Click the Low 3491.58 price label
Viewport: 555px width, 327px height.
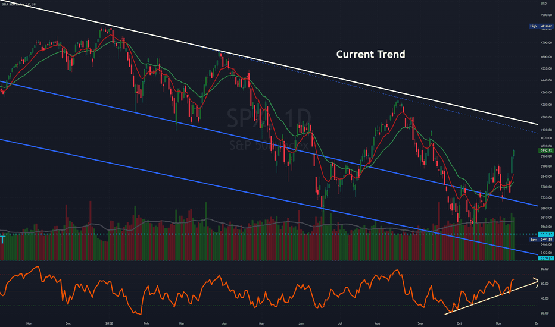pyautogui.click(x=541, y=240)
